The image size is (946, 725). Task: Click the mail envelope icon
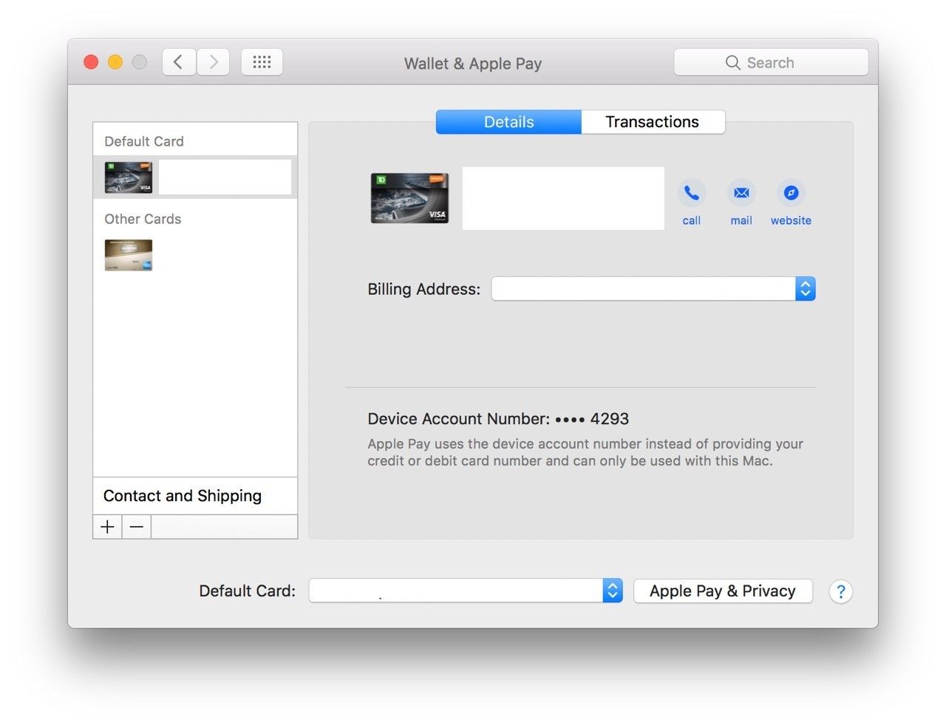(x=741, y=194)
